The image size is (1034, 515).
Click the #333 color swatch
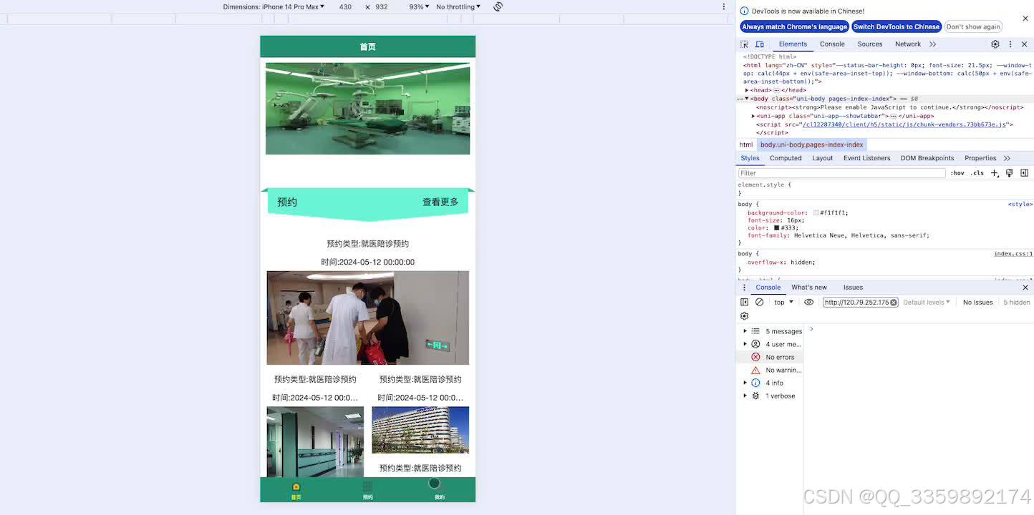tap(776, 227)
